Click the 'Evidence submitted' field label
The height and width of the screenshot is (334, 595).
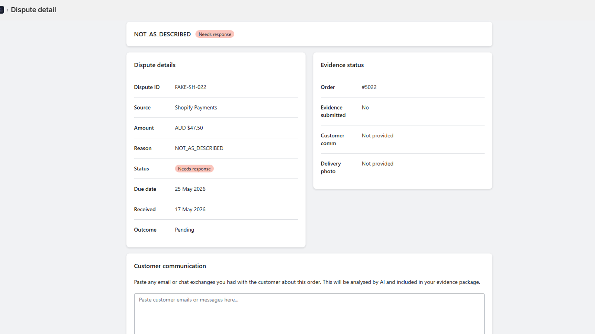coord(333,111)
